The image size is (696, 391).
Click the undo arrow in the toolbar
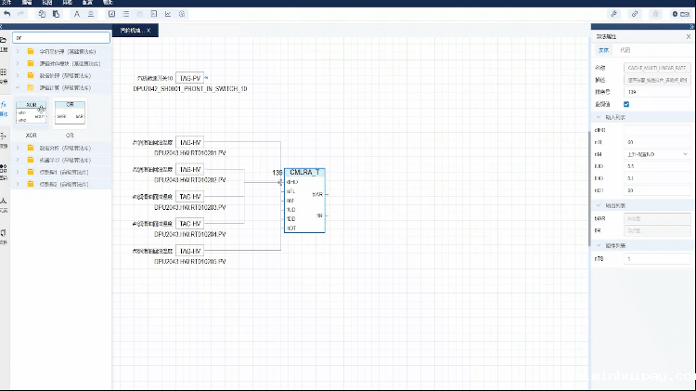[7, 14]
